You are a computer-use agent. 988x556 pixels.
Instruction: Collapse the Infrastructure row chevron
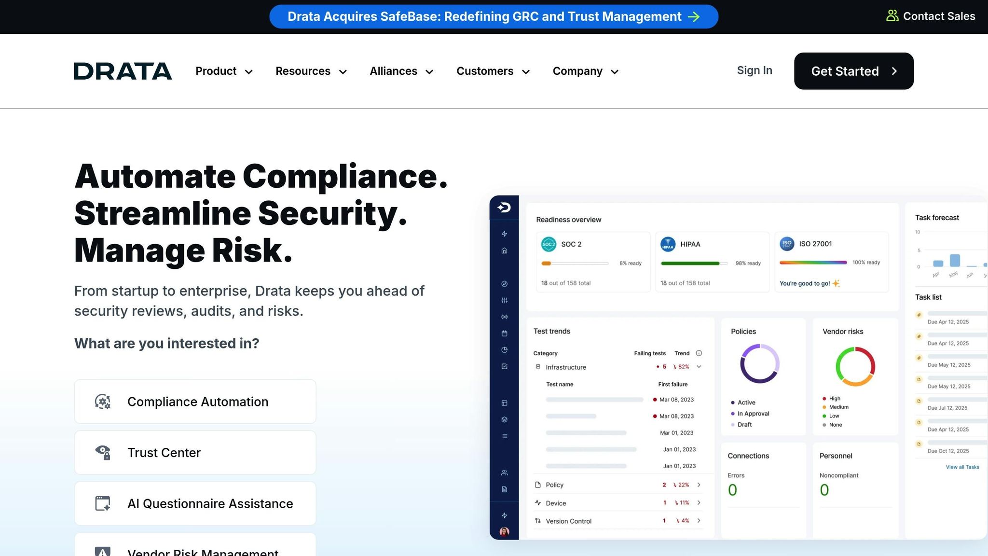click(x=699, y=367)
